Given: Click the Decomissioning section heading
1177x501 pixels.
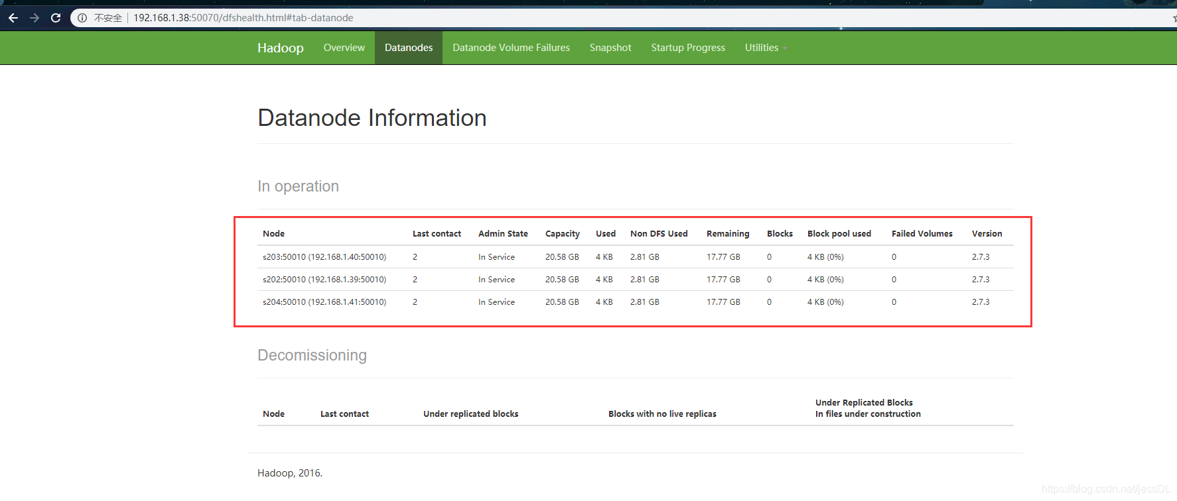Looking at the screenshot, I should coord(312,355).
